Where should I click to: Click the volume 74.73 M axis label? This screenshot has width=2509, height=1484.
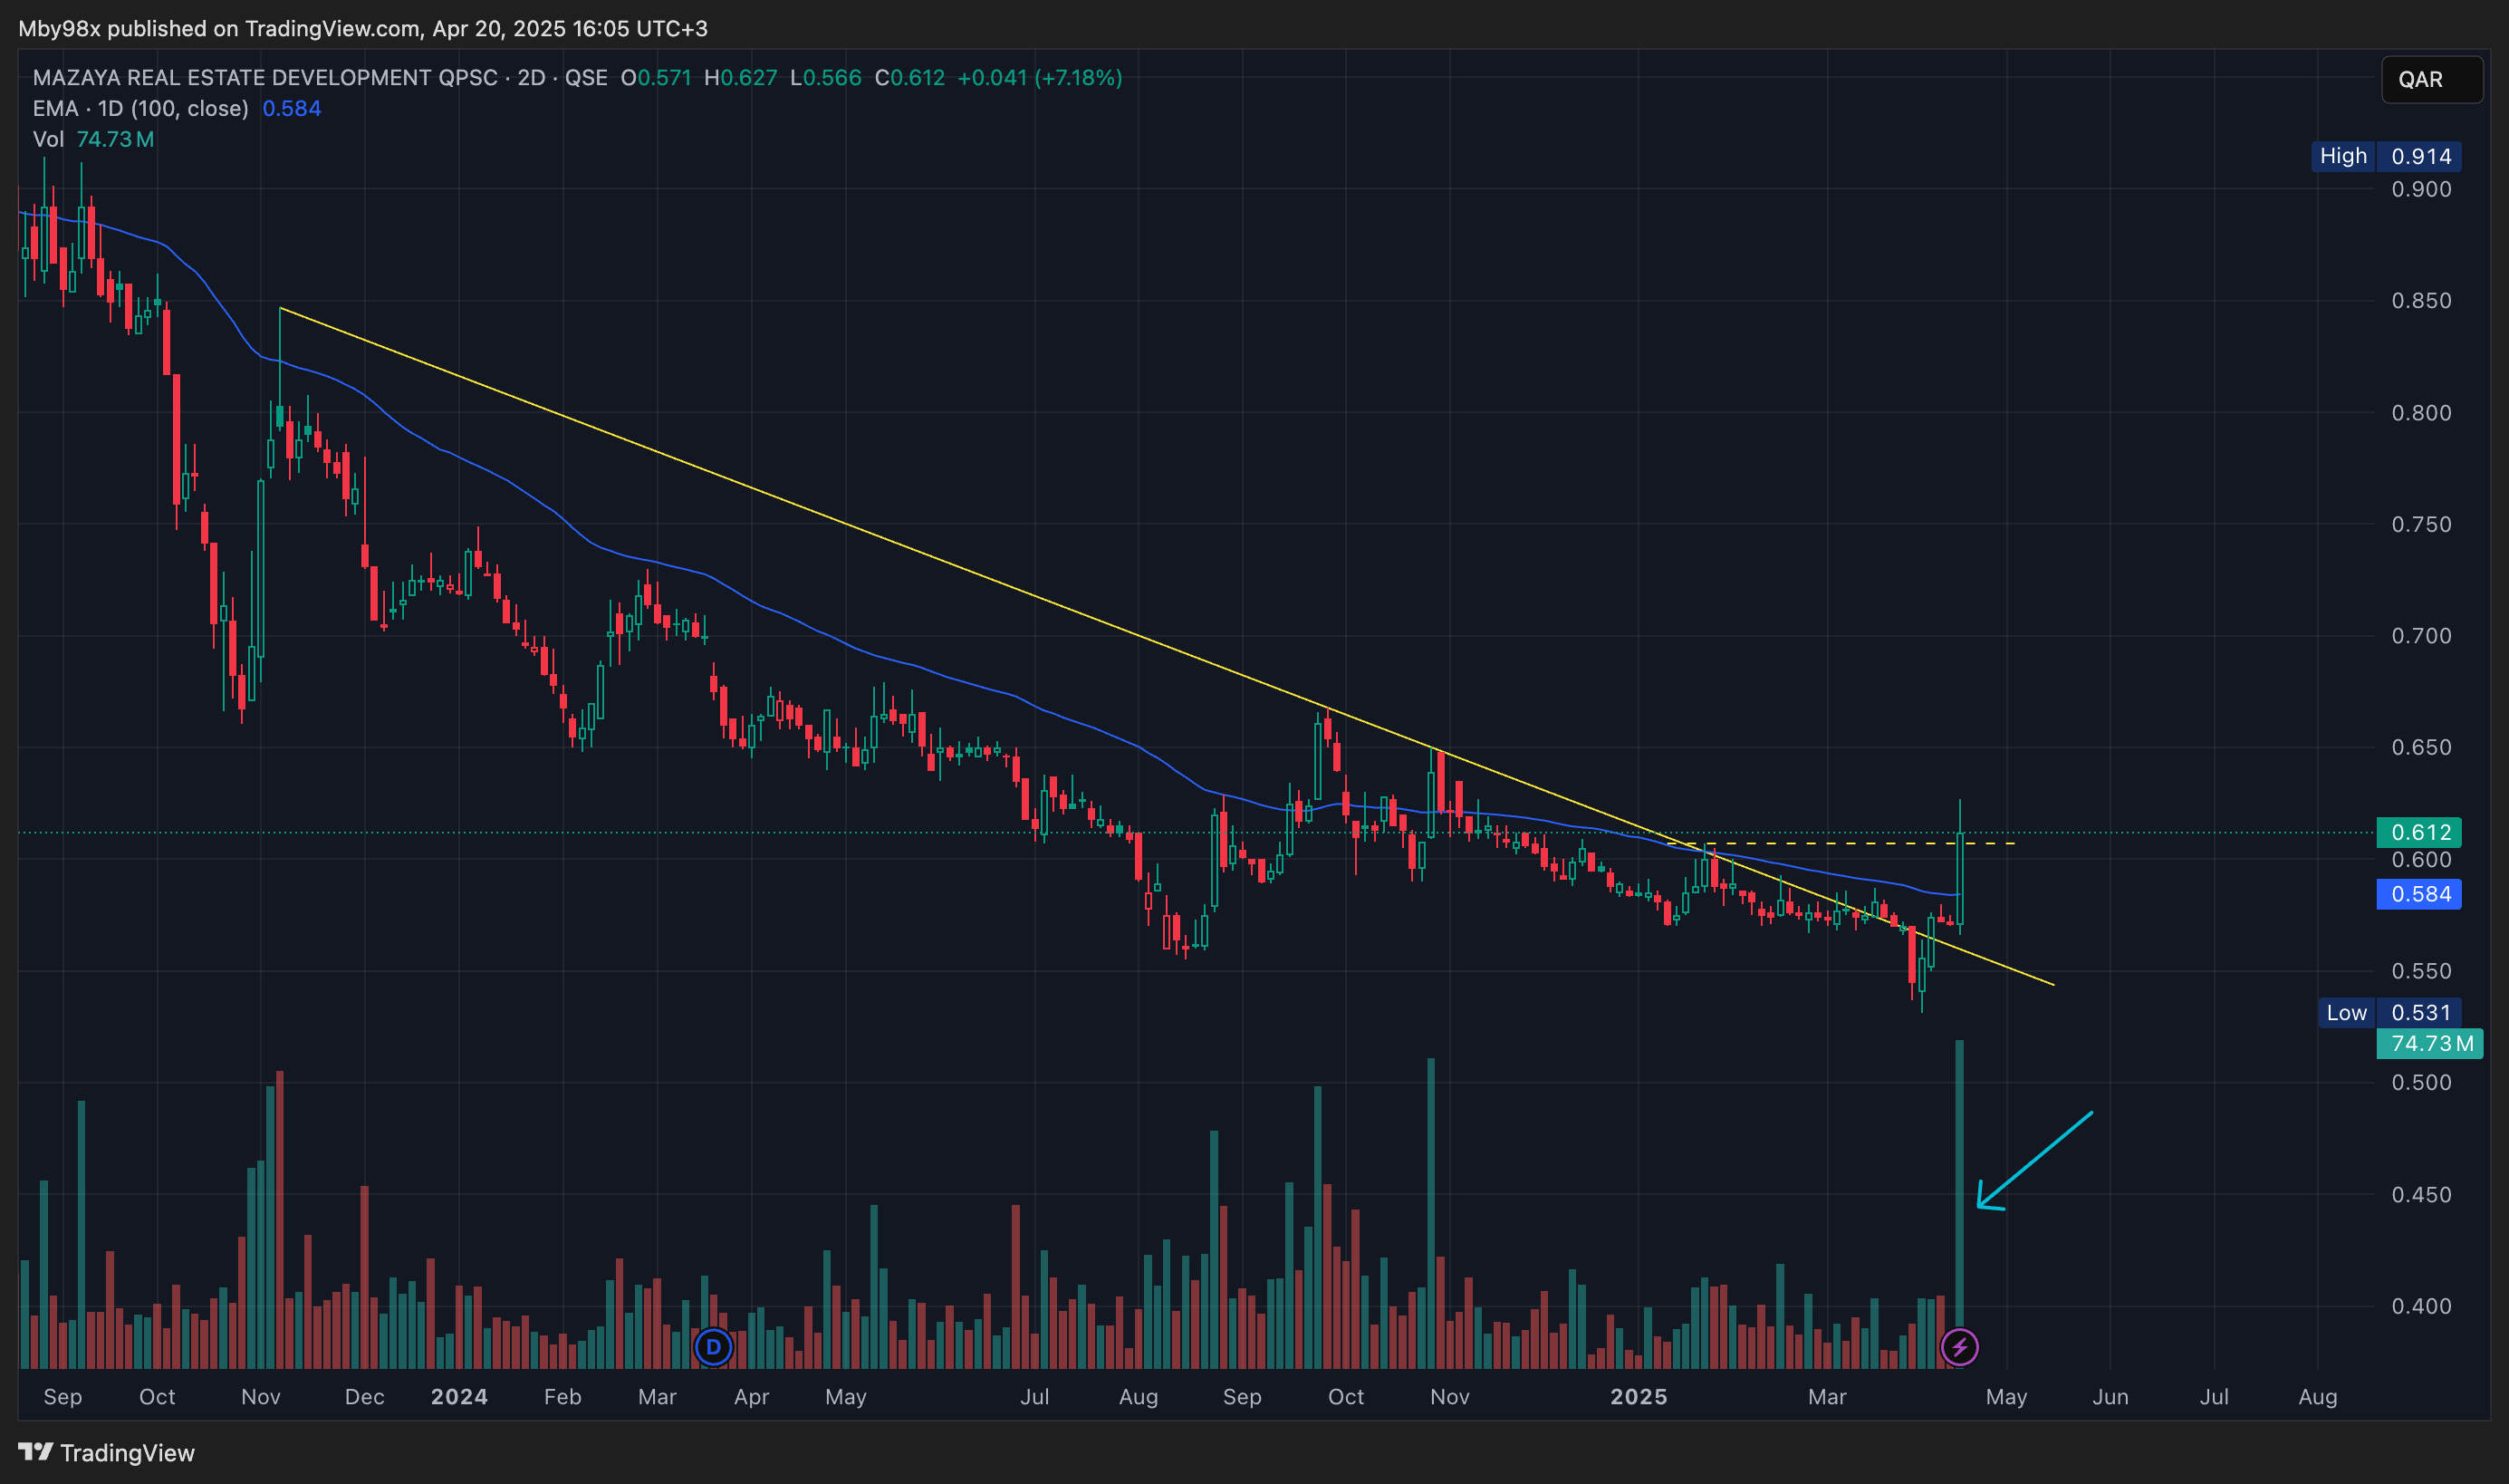click(2429, 1043)
